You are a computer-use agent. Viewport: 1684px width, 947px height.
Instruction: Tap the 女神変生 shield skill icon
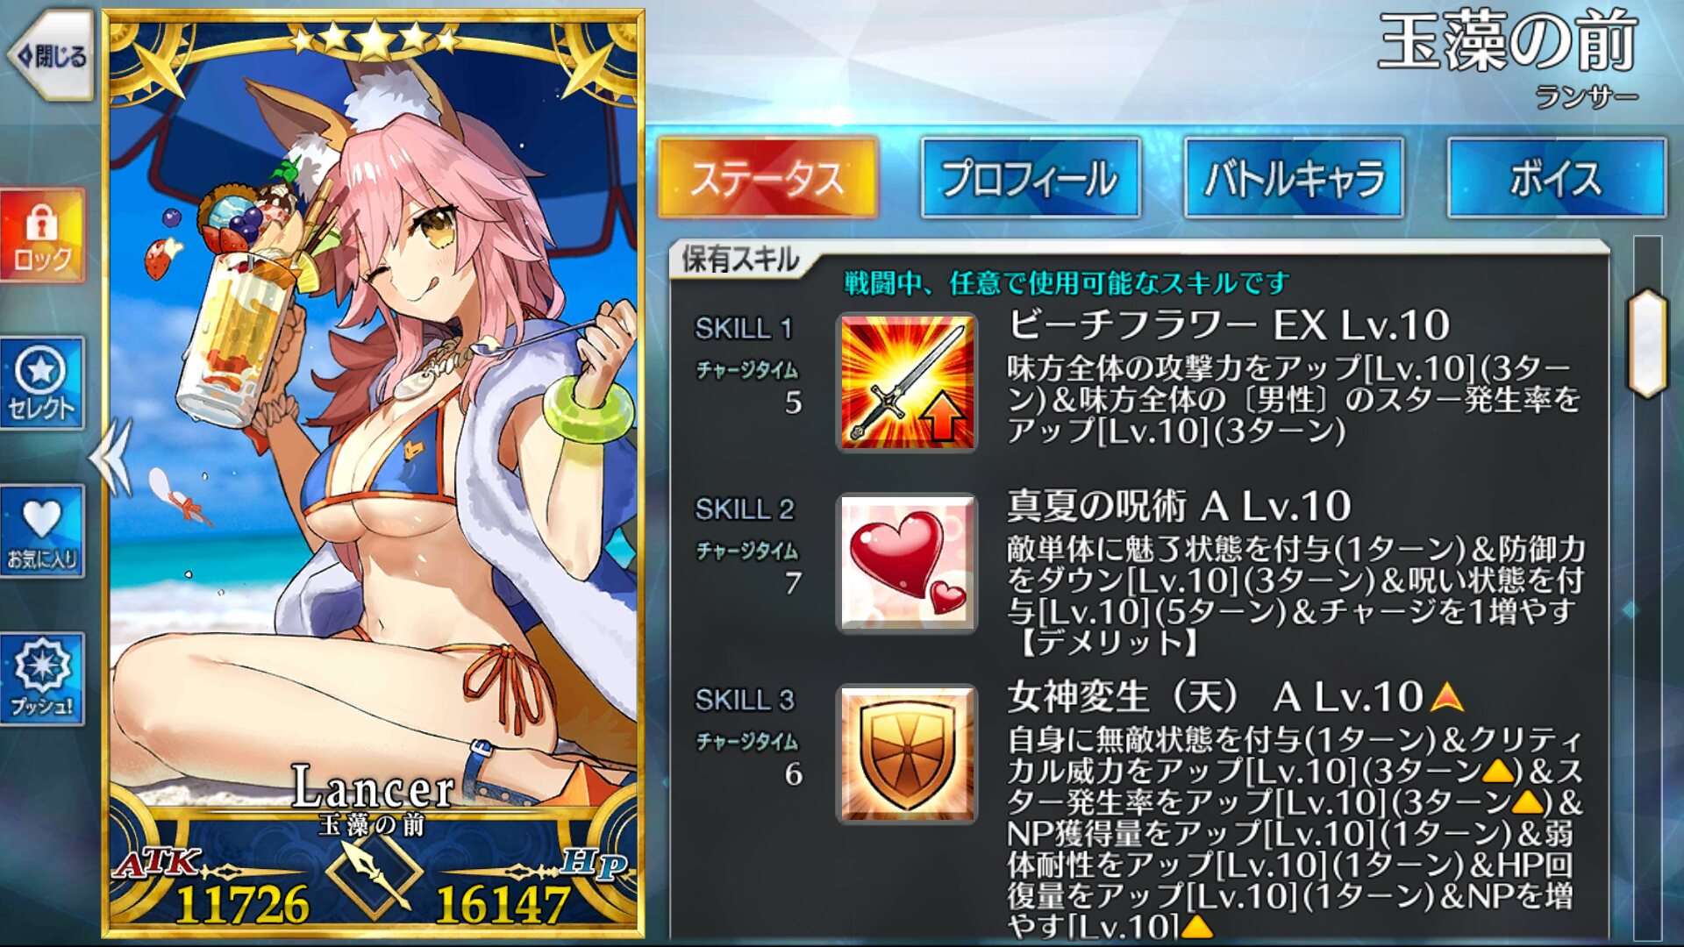(907, 754)
